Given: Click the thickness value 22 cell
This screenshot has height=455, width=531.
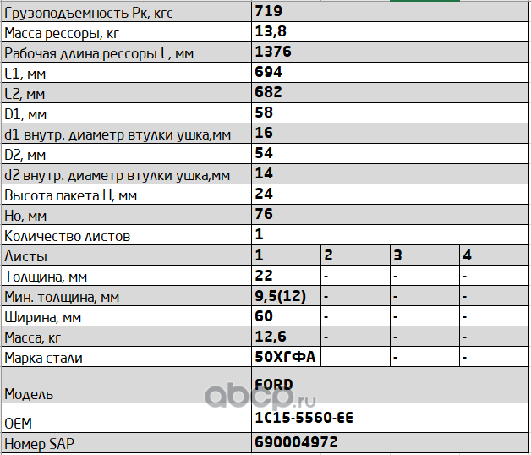Looking at the screenshot, I should [265, 276].
